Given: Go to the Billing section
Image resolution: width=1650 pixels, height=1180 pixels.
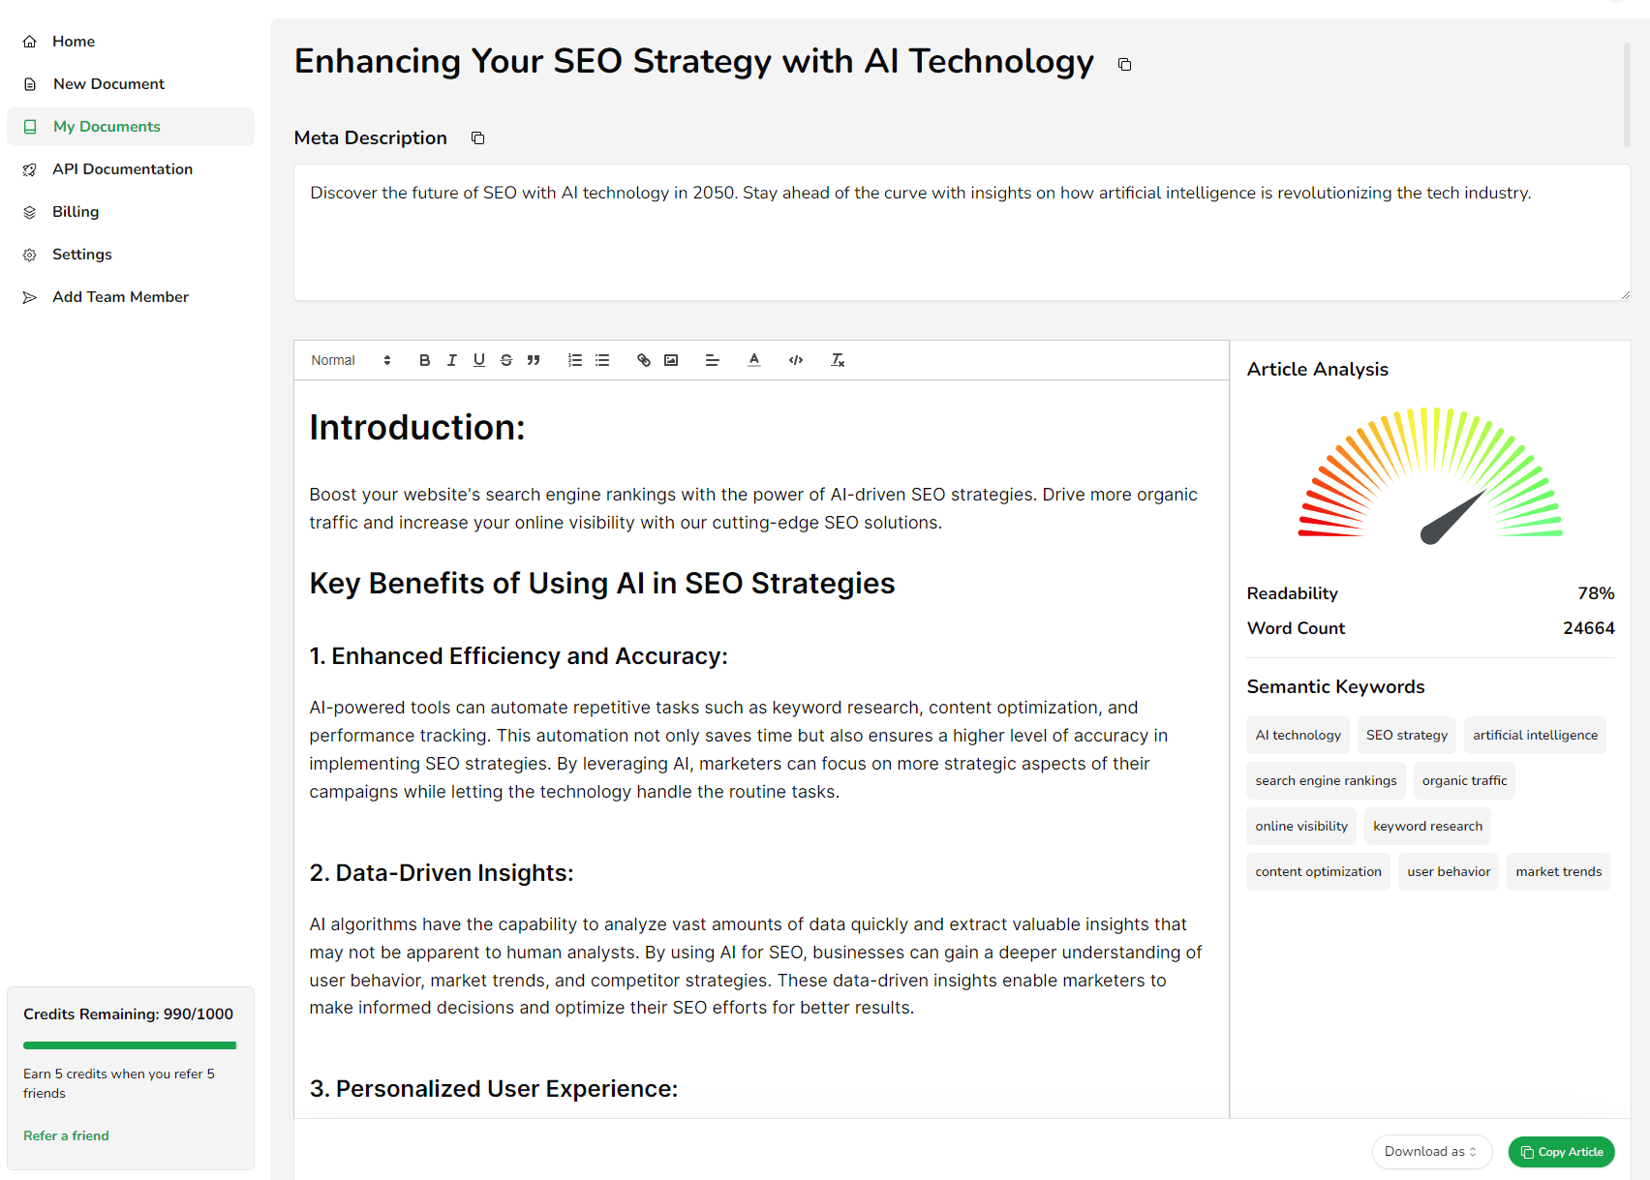Looking at the screenshot, I should (76, 212).
